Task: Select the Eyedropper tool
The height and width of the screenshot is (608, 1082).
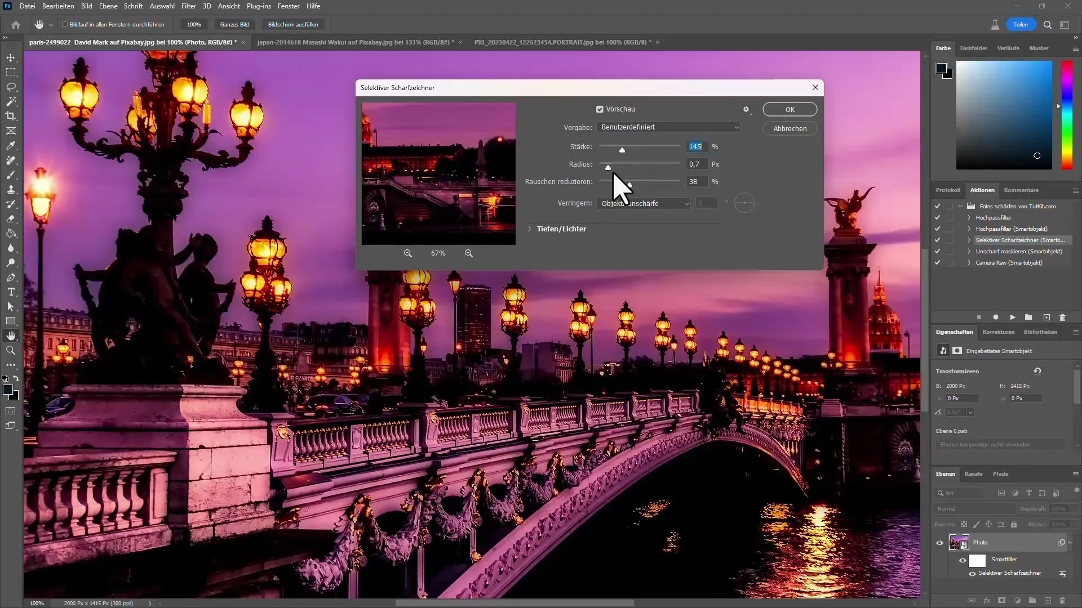Action: pos(11,146)
